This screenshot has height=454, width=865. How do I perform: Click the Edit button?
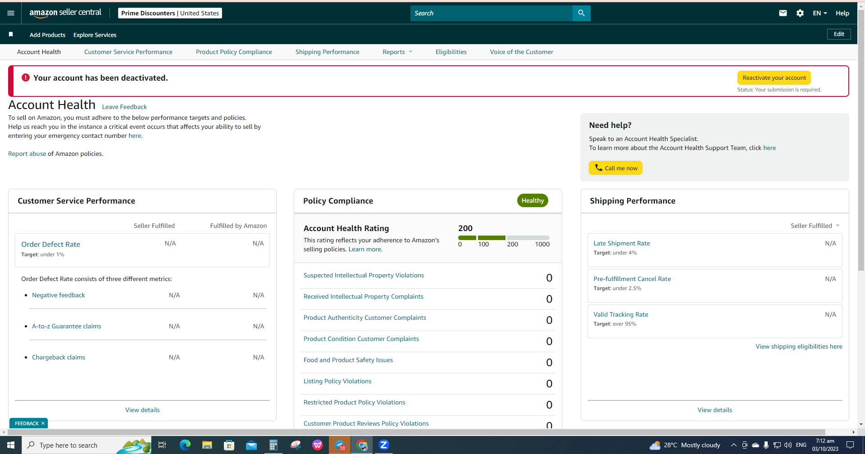(x=839, y=34)
